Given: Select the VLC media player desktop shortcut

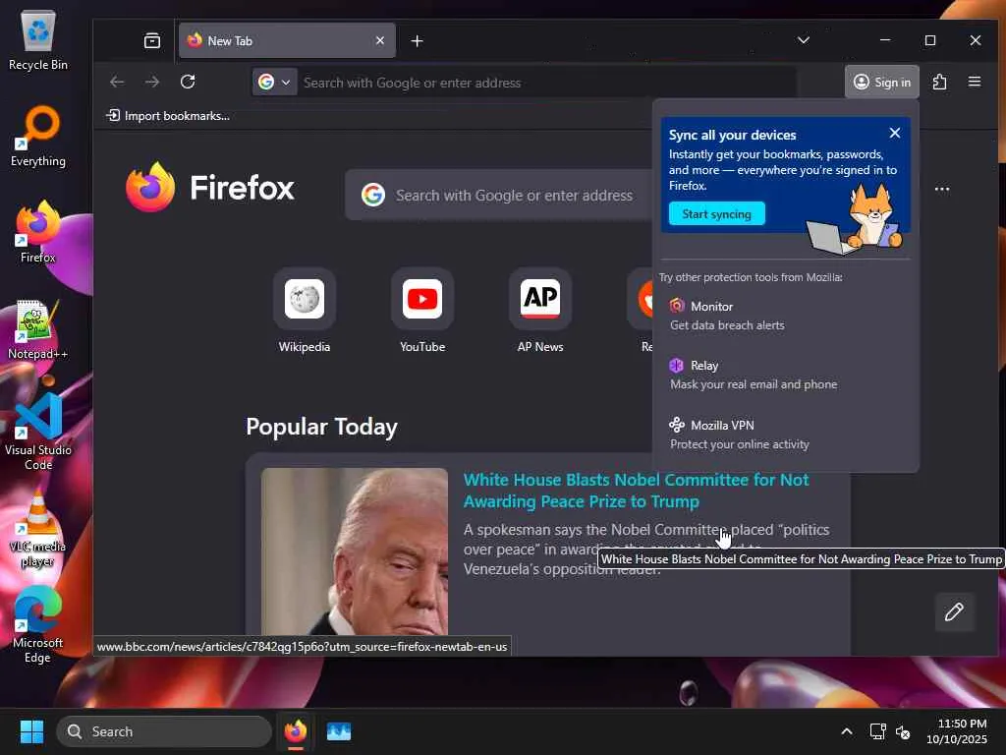Looking at the screenshot, I should click(x=38, y=529).
